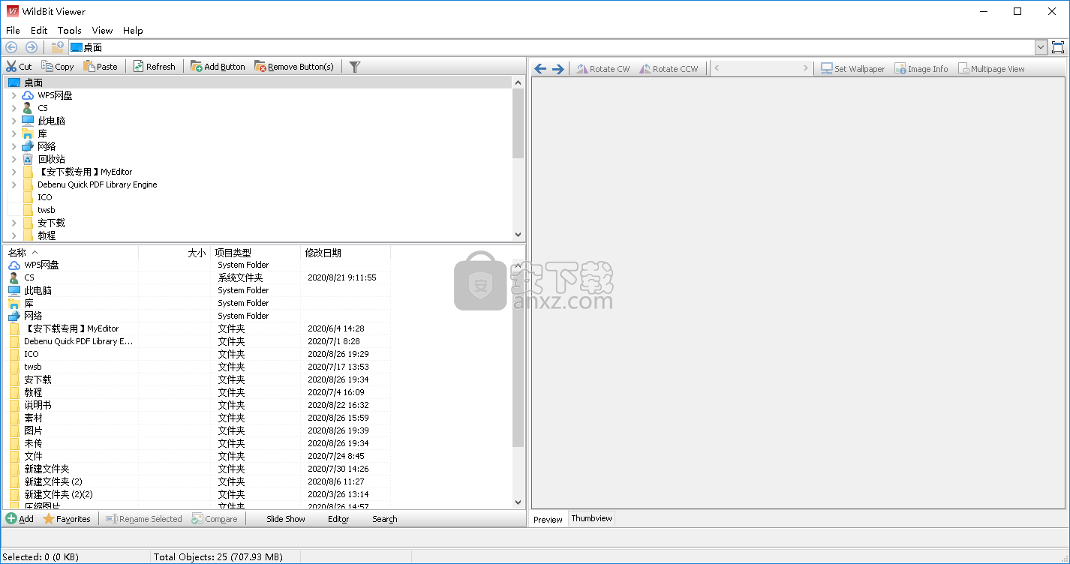Open the File menu
Viewport: 1070px width, 564px height.
click(x=13, y=30)
